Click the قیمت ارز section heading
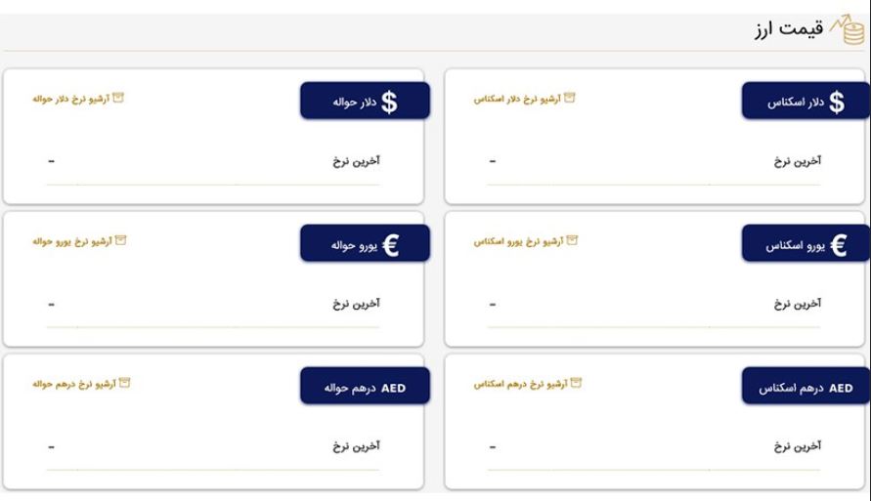871x501 pixels. click(789, 29)
